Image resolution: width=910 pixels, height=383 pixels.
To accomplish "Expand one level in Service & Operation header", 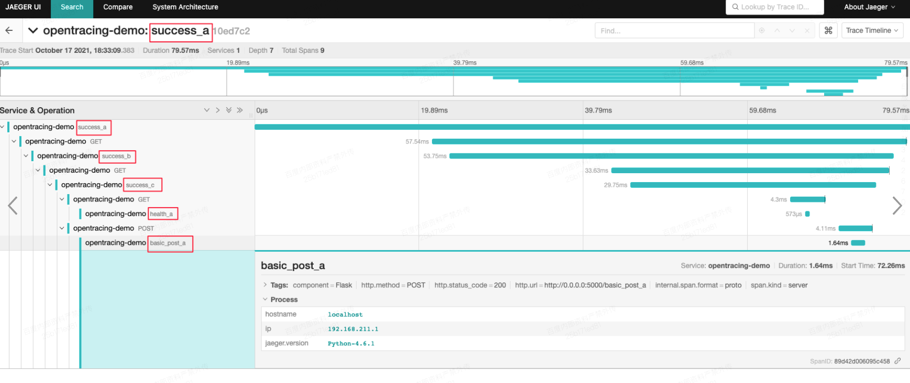I will click(207, 110).
